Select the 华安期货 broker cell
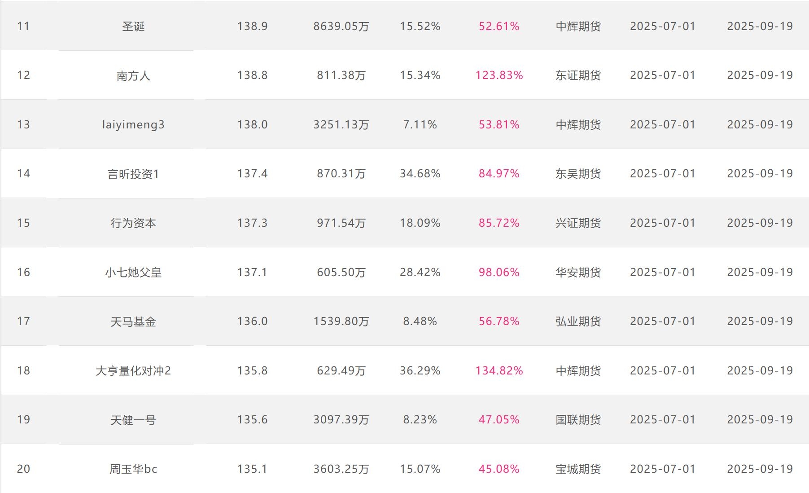The image size is (809, 493). pos(578,272)
